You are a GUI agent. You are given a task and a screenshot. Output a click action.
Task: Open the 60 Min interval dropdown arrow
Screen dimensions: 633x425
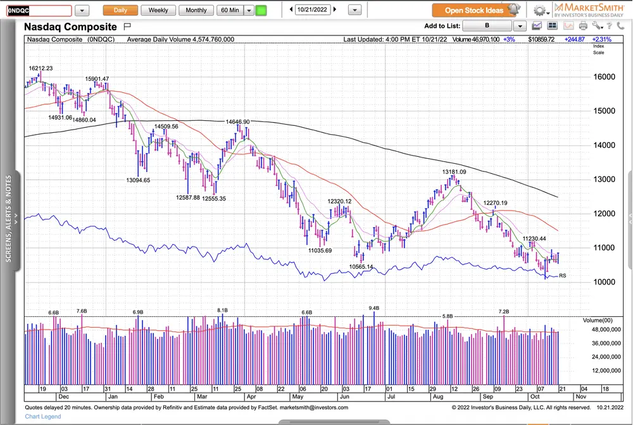[249, 11]
